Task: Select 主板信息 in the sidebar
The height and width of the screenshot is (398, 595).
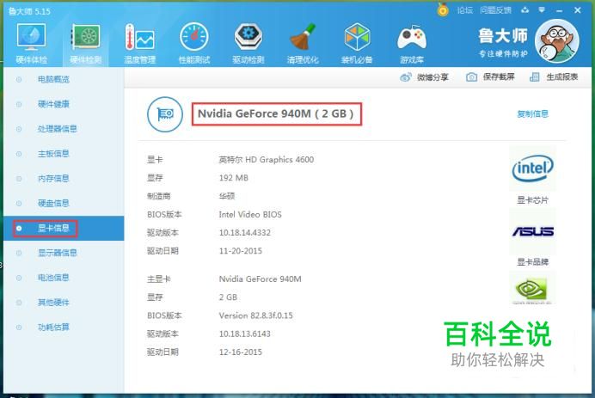Action: click(53, 154)
